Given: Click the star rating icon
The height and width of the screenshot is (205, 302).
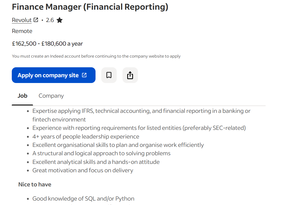Looking at the screenshot, I should (x=60, y=20).
